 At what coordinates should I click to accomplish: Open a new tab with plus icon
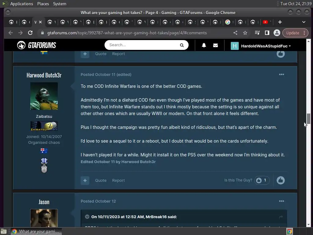(280, 22)
